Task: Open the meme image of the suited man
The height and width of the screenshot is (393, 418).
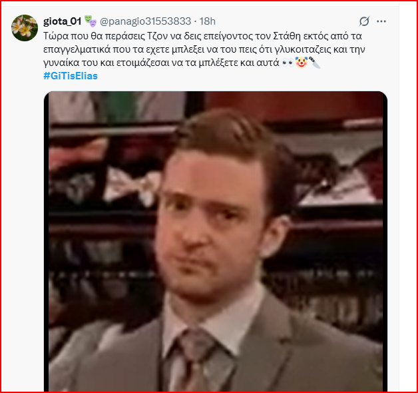Action: click(x=216, y=241)
